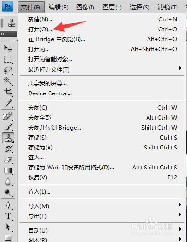Image resolution: width=187 pixels, height=242 pixels.
Task: Select the Magic Wand tool
Action: click(x=8, y=81)
